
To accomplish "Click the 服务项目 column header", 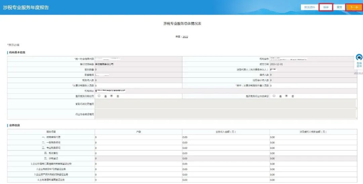I will (x=51, y=132).
